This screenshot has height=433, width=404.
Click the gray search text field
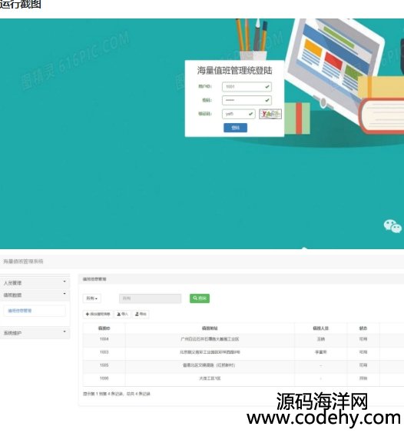pyautogui.click(x=151, y=298)
